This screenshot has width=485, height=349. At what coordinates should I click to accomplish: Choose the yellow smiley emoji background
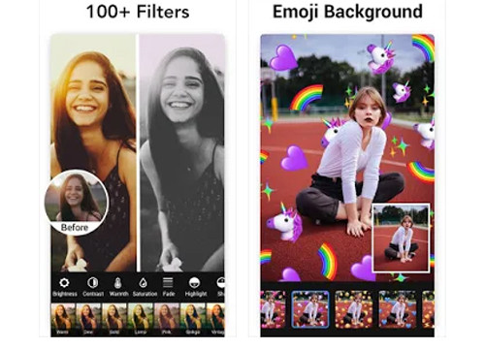[x=353, y=309]
